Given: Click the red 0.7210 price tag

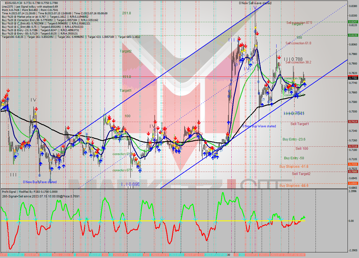Looking at the screenshot, I should pos(353,146).
